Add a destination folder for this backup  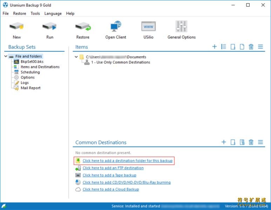[128, 161]
